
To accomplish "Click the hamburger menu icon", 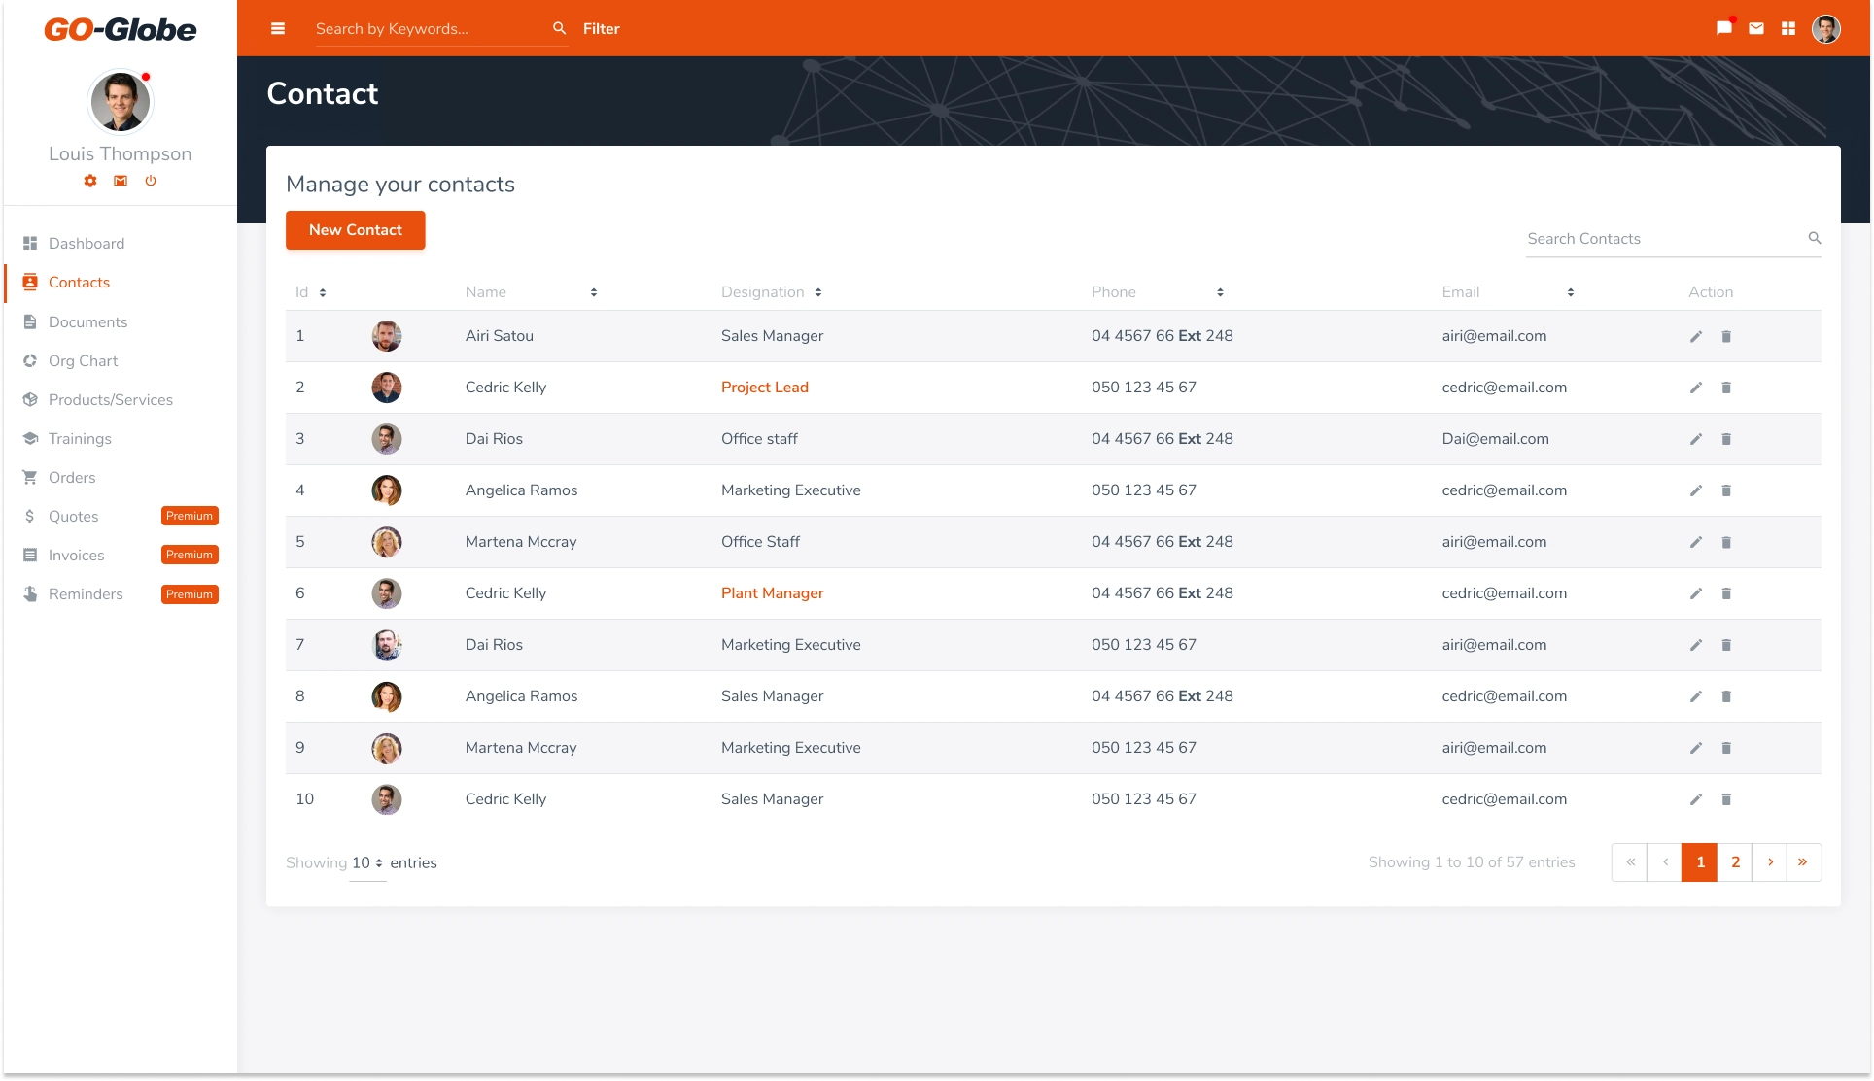I will click(x=278, y=28).
